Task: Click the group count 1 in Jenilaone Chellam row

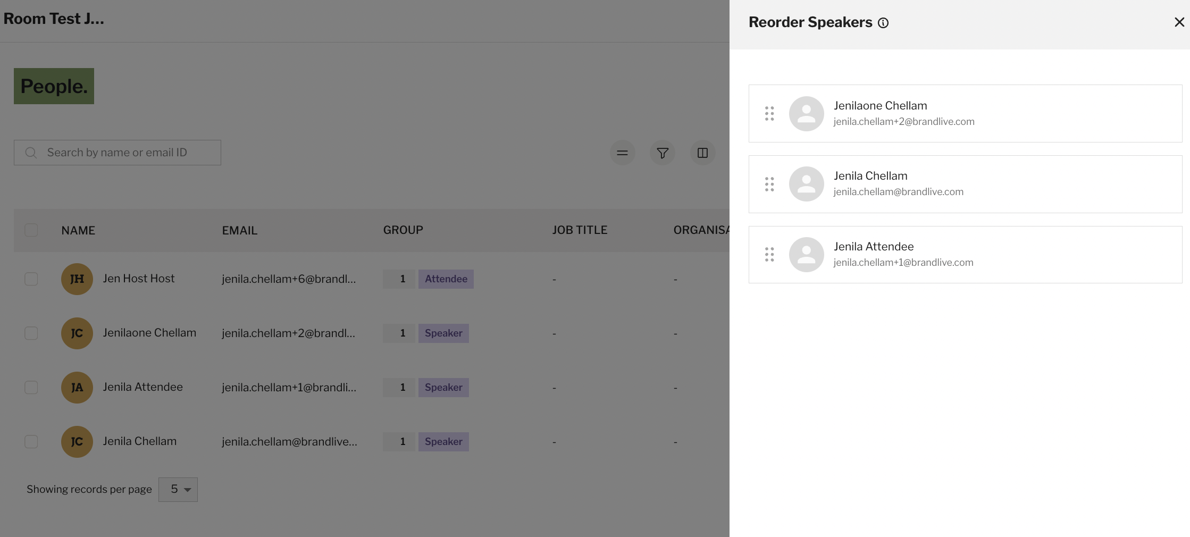Action: tap(399, 333)
